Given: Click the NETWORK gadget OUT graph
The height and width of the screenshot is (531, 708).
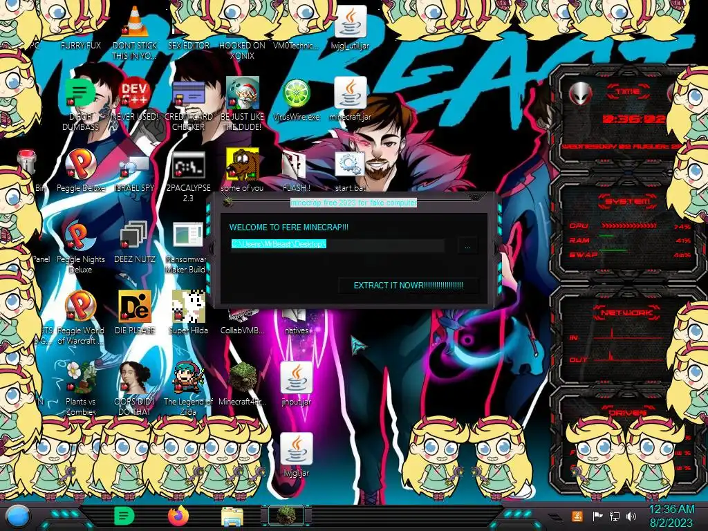Looking at the screenshot, I should coord(628,357).
